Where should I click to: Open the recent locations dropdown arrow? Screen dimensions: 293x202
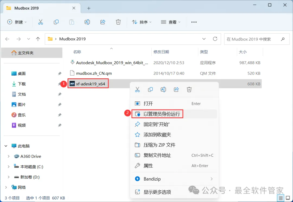(28, 39)
